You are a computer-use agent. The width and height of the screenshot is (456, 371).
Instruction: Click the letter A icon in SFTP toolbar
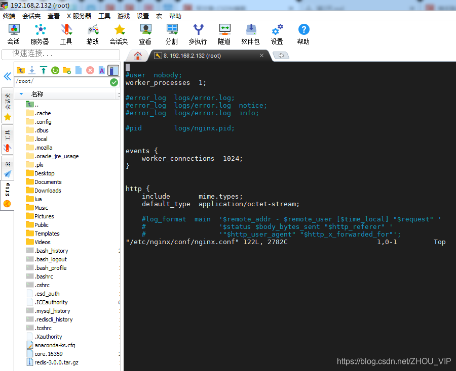[x=102, y=70]
